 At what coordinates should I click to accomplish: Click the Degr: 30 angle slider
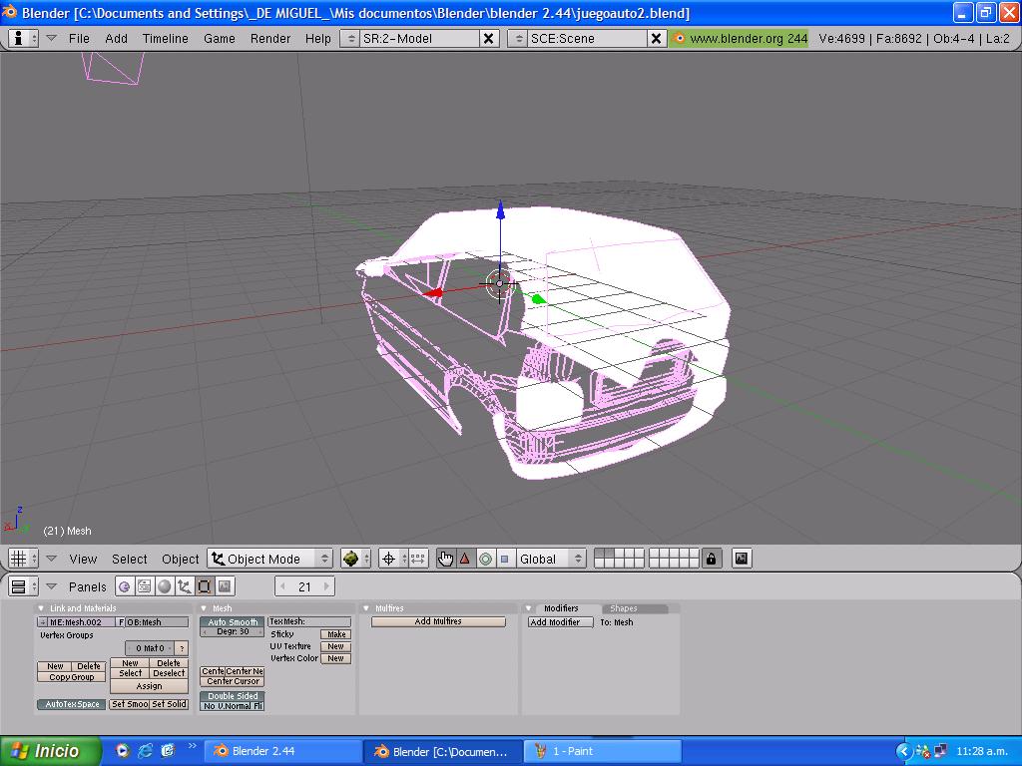pos(233,632)
